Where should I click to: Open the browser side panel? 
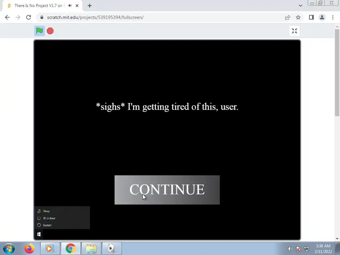311,17
